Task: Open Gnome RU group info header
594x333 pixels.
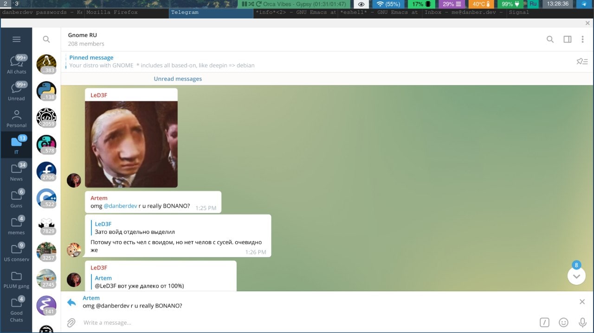Action: pyautogui.click(x=86, y=39)
